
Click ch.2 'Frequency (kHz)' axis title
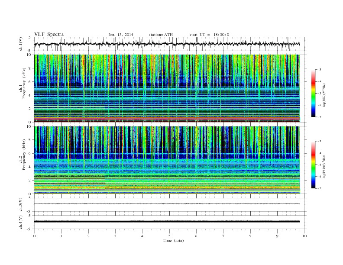point(24,154)
